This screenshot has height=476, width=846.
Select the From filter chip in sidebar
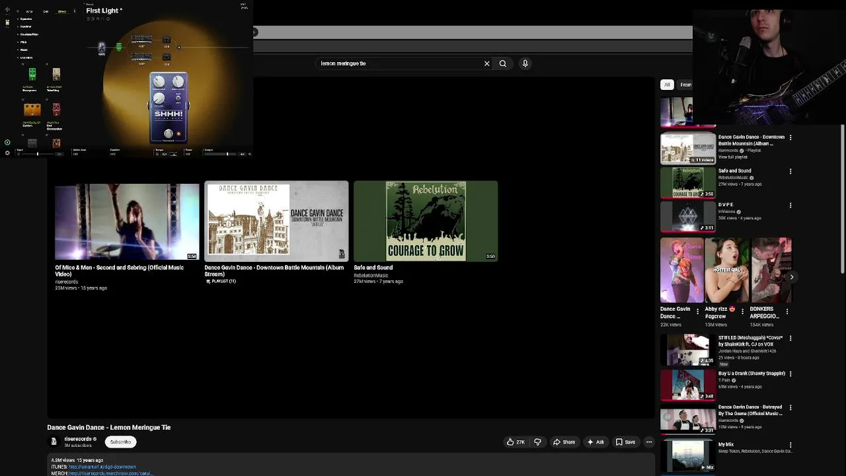685,85
